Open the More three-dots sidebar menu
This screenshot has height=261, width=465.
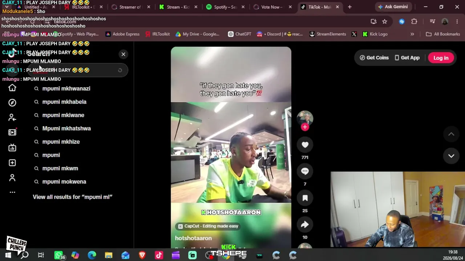tap(12, 192)
